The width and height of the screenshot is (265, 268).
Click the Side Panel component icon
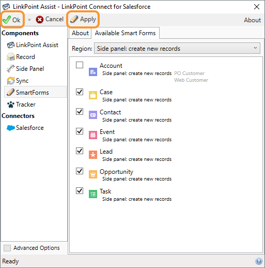click(11, 69)
